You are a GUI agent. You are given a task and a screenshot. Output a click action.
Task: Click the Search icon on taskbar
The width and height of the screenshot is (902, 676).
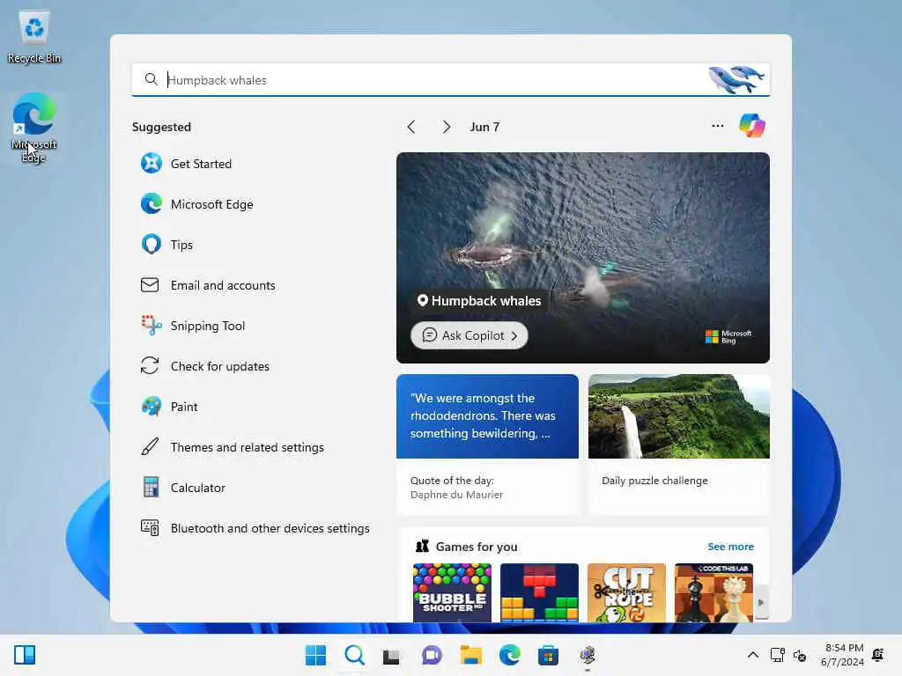click(x=354, y=655)
